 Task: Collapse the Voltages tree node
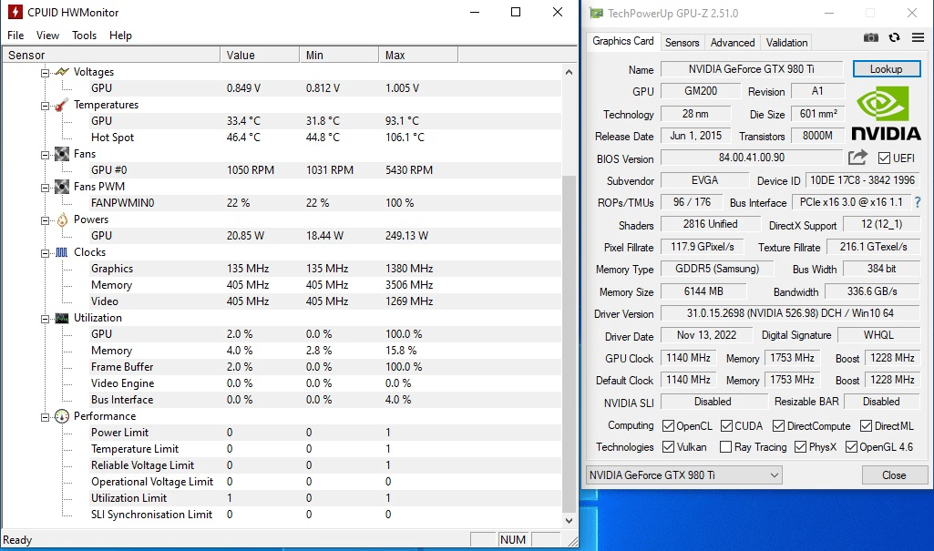pyautogui.click(x=46, y=73)
